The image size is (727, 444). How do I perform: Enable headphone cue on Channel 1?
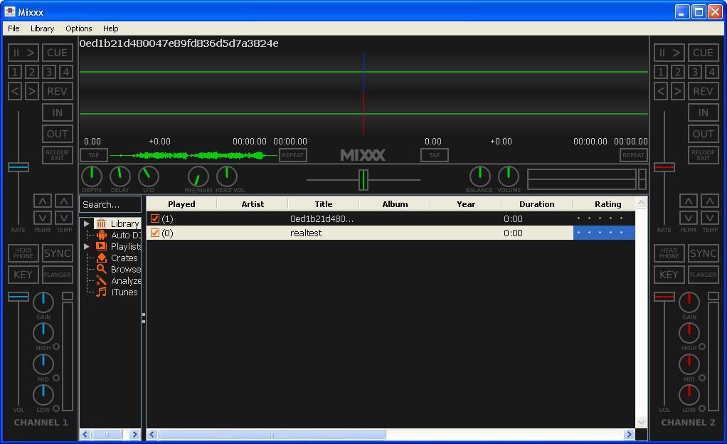point(22,253)
